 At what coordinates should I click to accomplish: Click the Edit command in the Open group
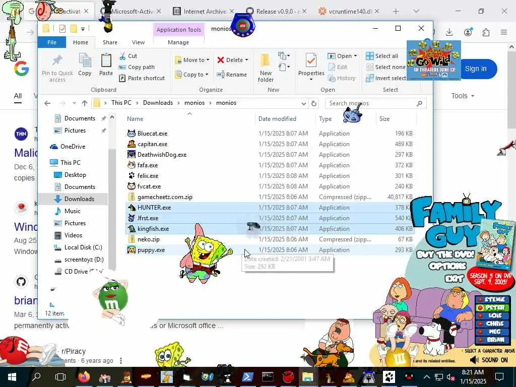coord(338,67)
